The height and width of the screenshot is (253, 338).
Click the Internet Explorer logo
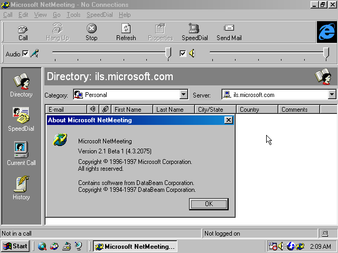tap(327, 32)
